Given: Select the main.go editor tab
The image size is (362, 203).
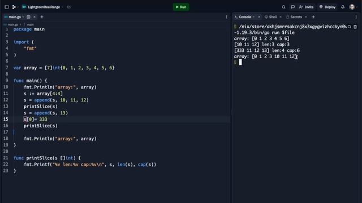Looking at the screenshot, I should [x=15, y=17].
